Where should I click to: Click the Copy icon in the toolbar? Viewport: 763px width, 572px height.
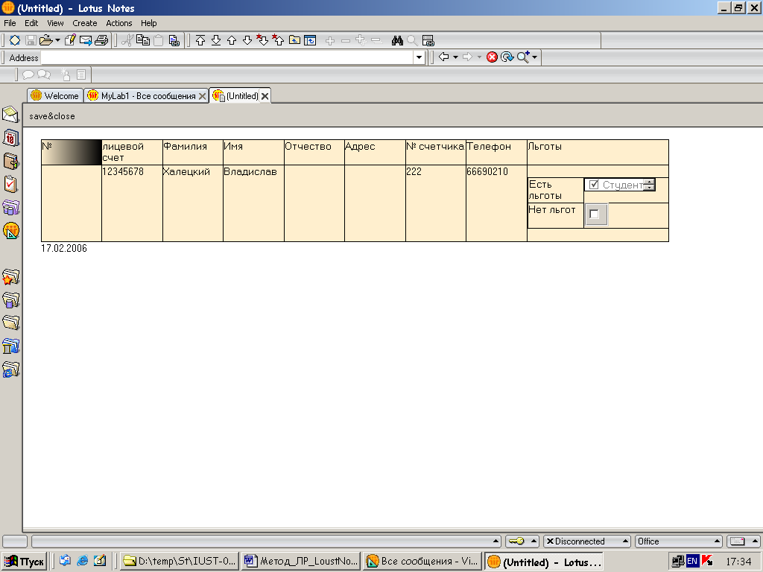[143, 40]
